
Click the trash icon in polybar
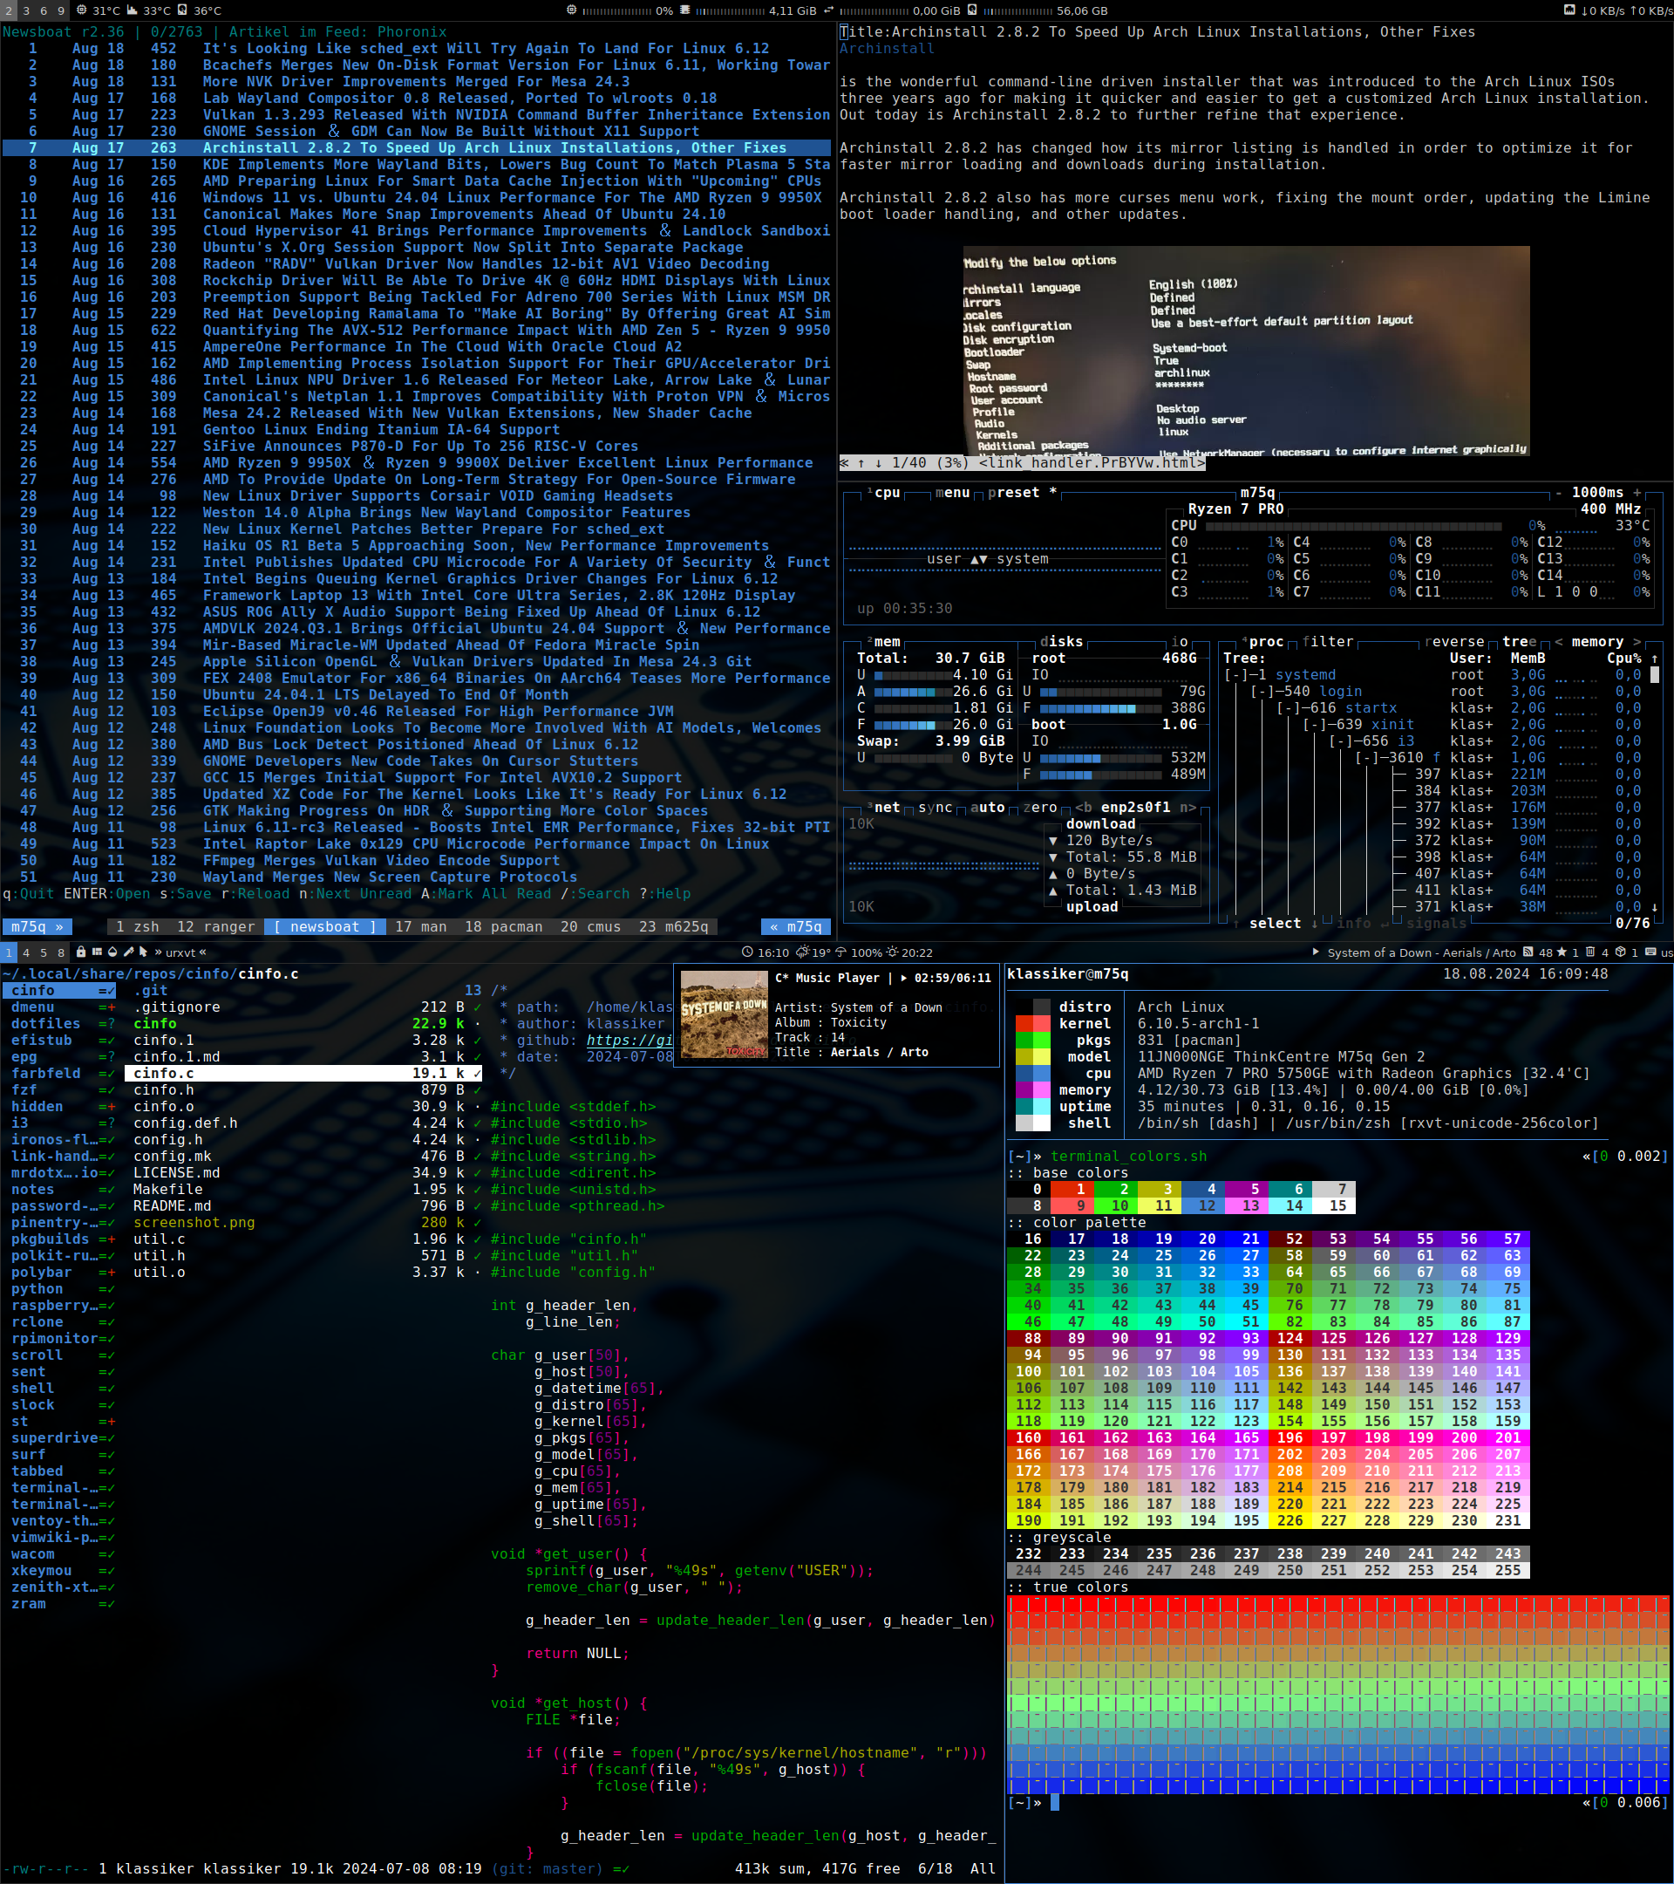tap(1590, 952)
